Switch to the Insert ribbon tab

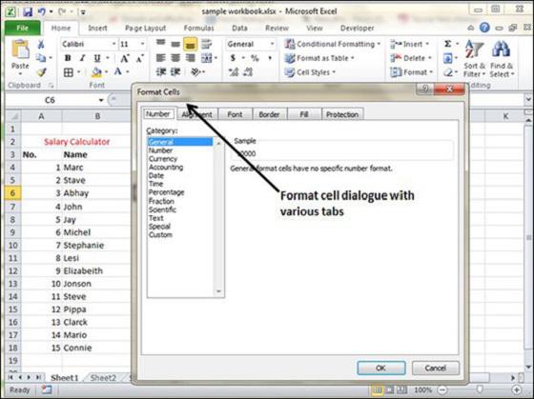(97, 28)
